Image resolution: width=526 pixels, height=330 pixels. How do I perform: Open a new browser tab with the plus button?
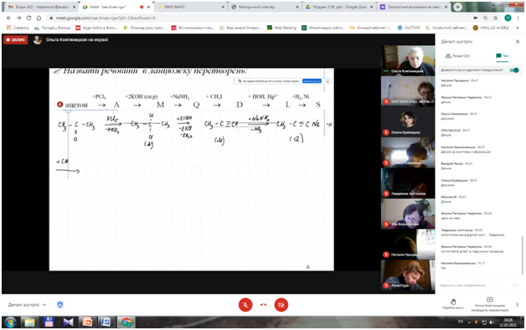pos(457,7)
